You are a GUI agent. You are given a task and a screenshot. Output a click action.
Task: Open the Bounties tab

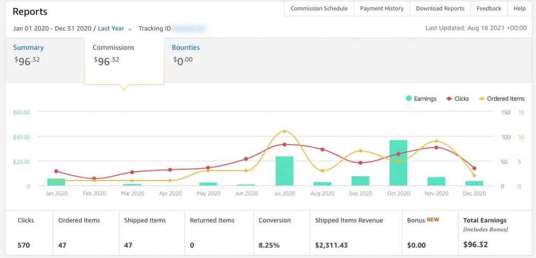click(x=186, y=48)
